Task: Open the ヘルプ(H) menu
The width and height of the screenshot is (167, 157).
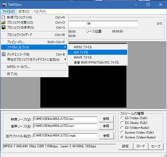Action: coord(39,11)
